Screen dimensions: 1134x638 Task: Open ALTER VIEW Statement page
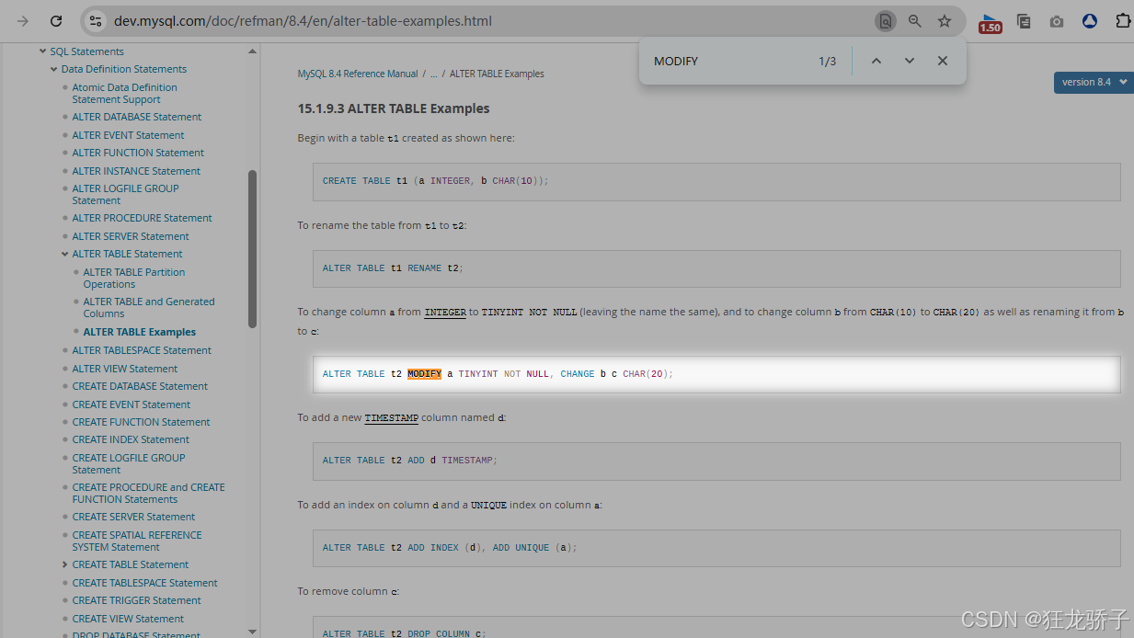(x=125, y=369)
